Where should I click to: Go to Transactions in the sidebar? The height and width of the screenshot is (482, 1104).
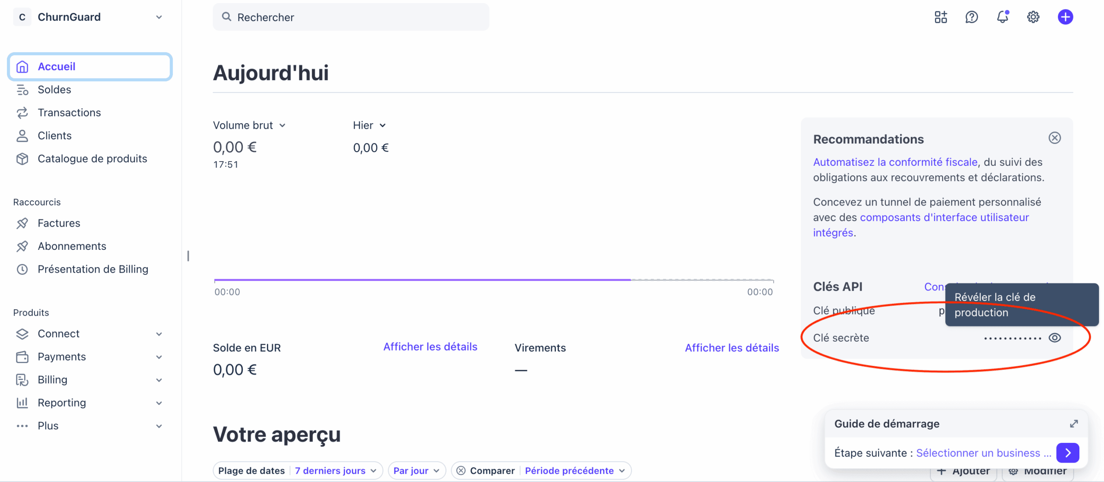coord(69,113)
